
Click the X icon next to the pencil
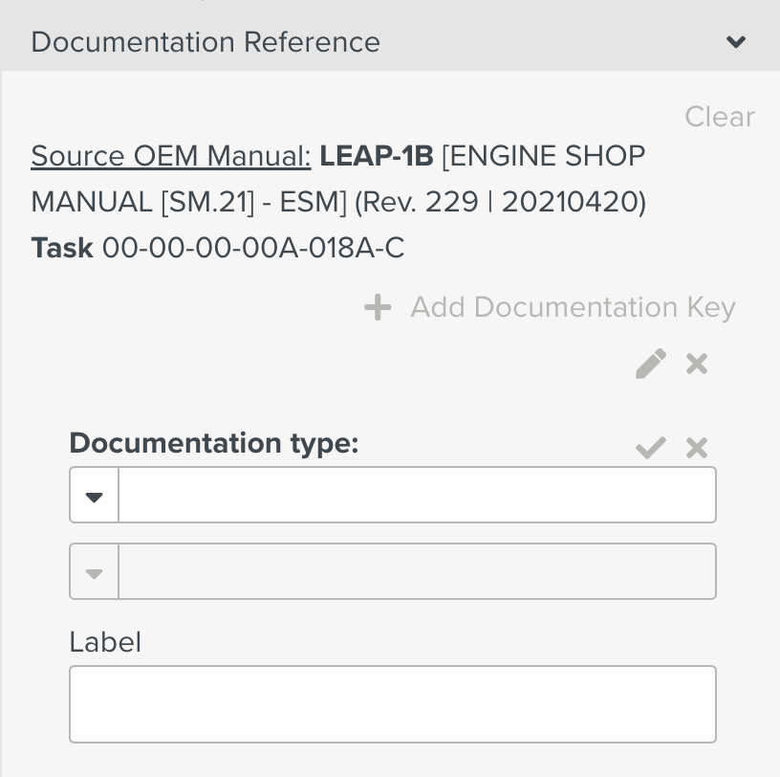[x=697, y=364]
